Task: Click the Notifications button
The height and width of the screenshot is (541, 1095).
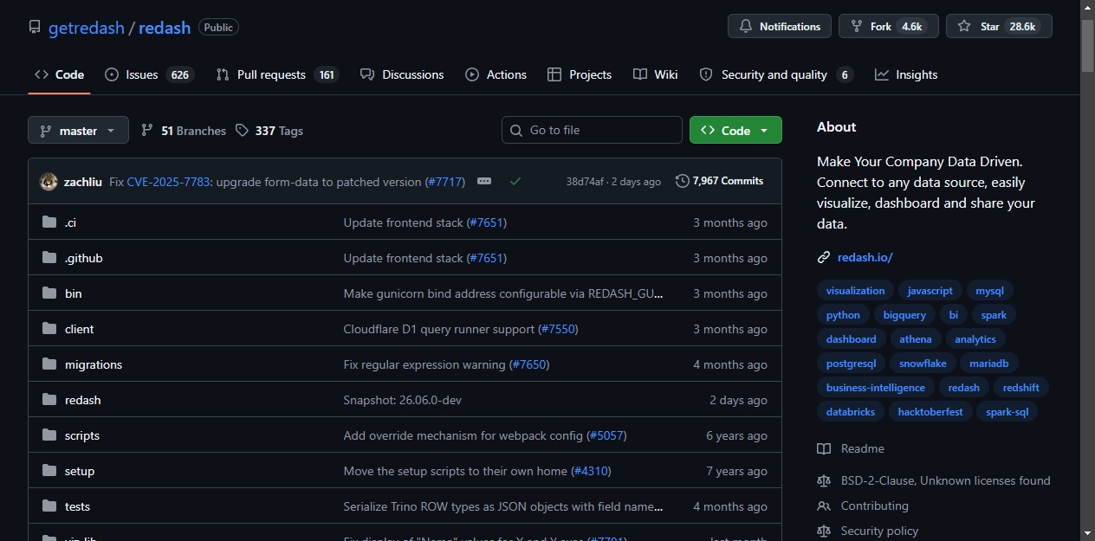Action: click(780, 26)
